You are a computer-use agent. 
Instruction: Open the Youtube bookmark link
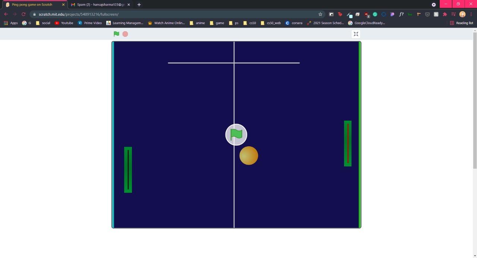[x=64, y=23]
